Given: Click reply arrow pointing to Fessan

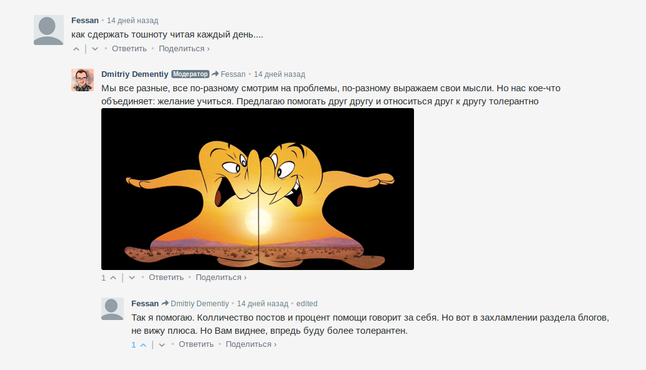Looking at the screenshot, I should pyautogui.click(x=215, y=74).
